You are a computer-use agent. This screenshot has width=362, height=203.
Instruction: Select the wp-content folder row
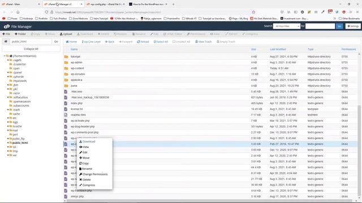(210, 68)
